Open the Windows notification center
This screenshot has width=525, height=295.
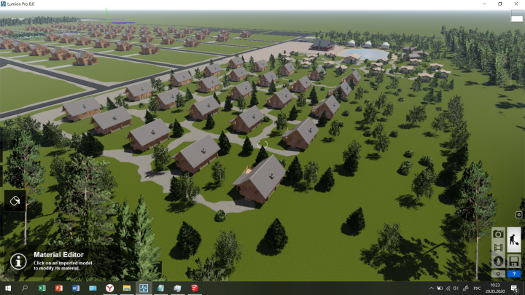[515, 288]
